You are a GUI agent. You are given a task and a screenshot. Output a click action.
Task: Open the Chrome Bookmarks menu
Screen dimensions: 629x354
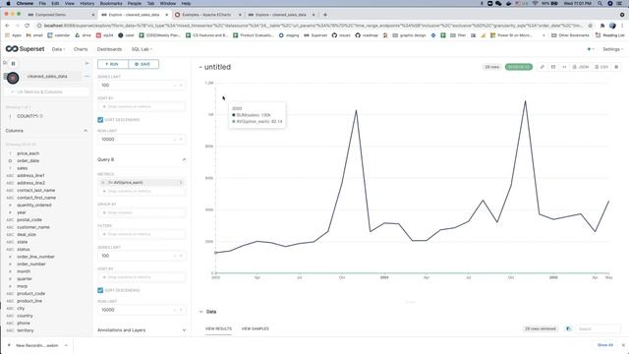coord(111,3)
